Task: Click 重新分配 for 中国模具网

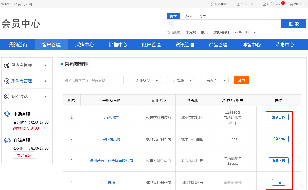Action: pos(279,139)
